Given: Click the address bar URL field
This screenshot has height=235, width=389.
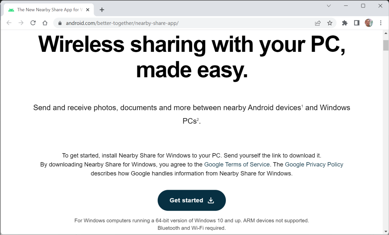Looking at the screenshot, I should coord(184,23).
